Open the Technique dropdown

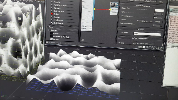[x=147, y=34]
